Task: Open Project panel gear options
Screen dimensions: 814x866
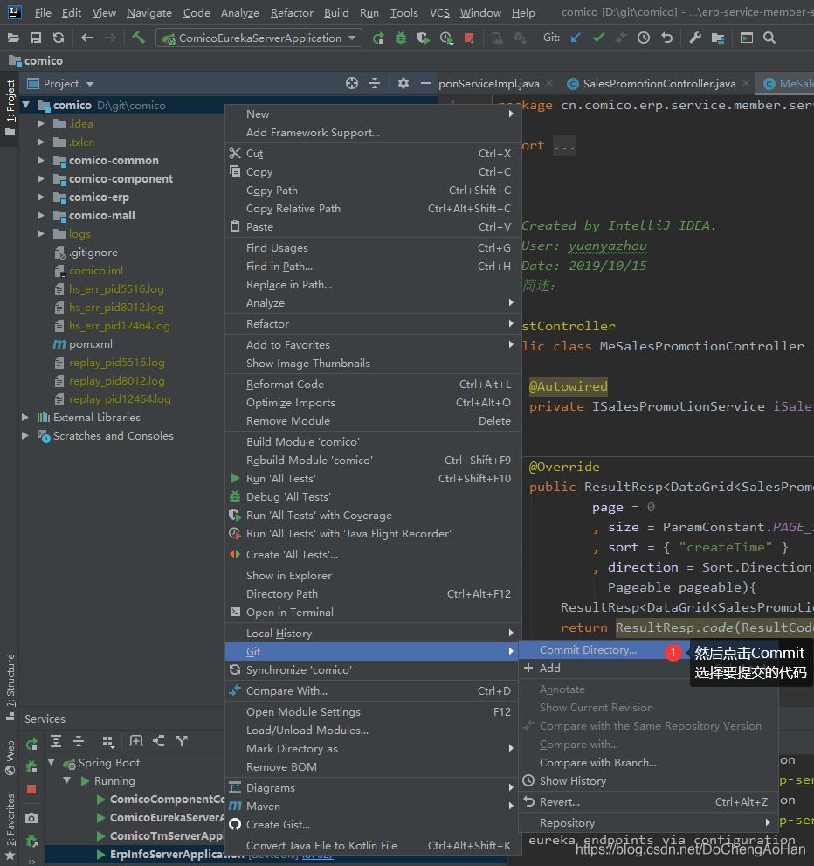Action: point(404,83)
